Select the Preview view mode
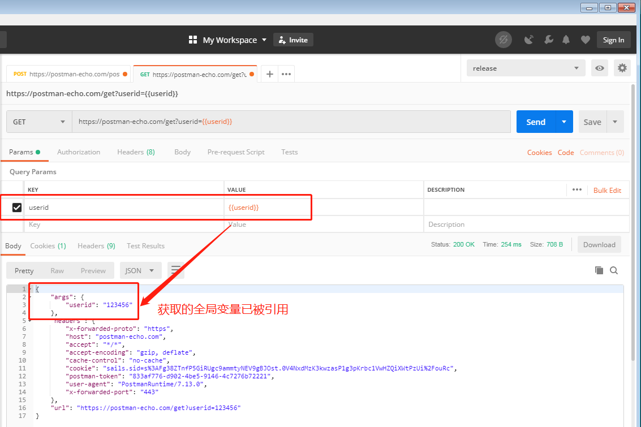Image resolution: width=641 pixels, height=427 pixels. point(93,270)
